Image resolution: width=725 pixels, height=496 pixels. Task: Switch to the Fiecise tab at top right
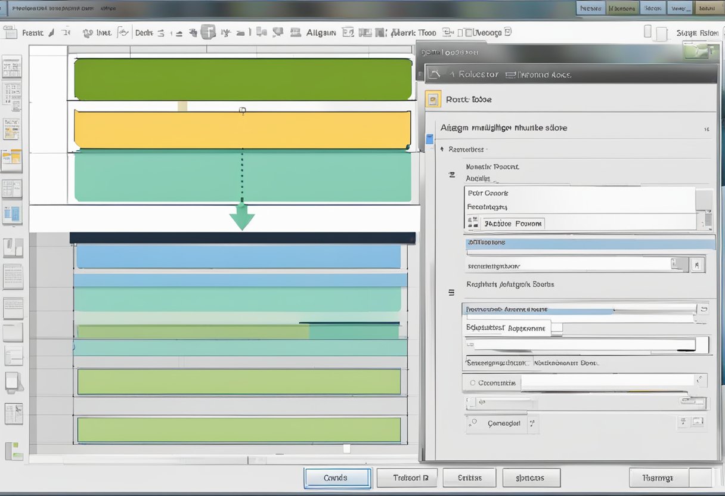point(590,8)
